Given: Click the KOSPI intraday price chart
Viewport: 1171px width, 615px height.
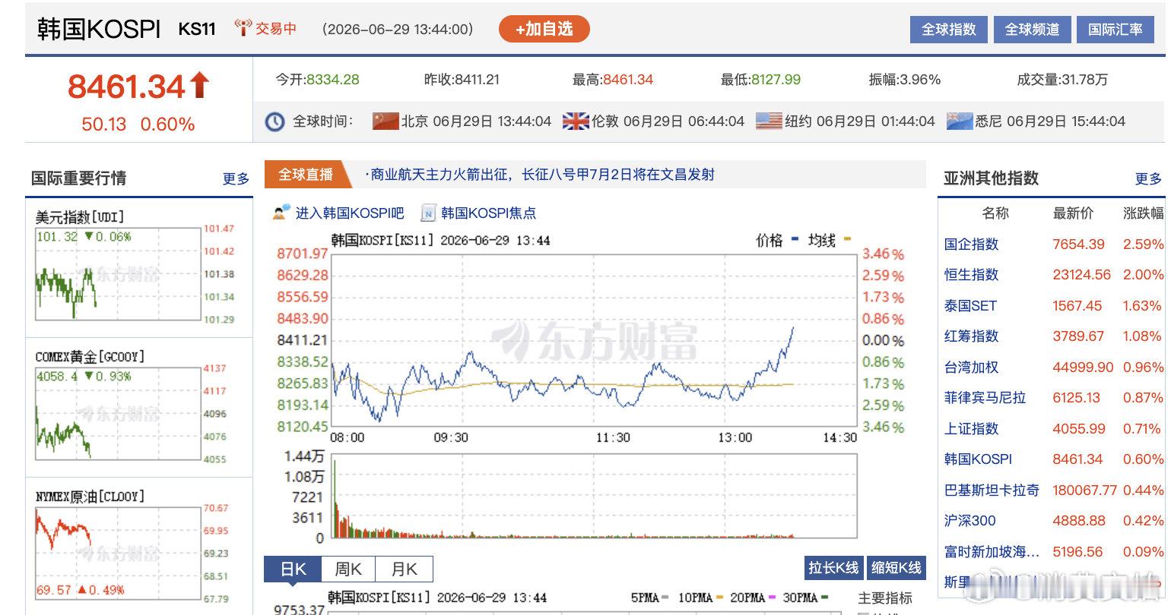Looking at the screenshot, I should coord(594,340).
